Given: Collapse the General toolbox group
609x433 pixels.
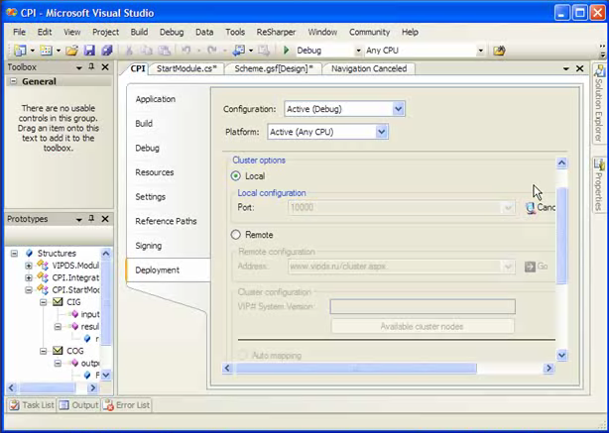Looking at the screenshot, I should coord(13,82).
